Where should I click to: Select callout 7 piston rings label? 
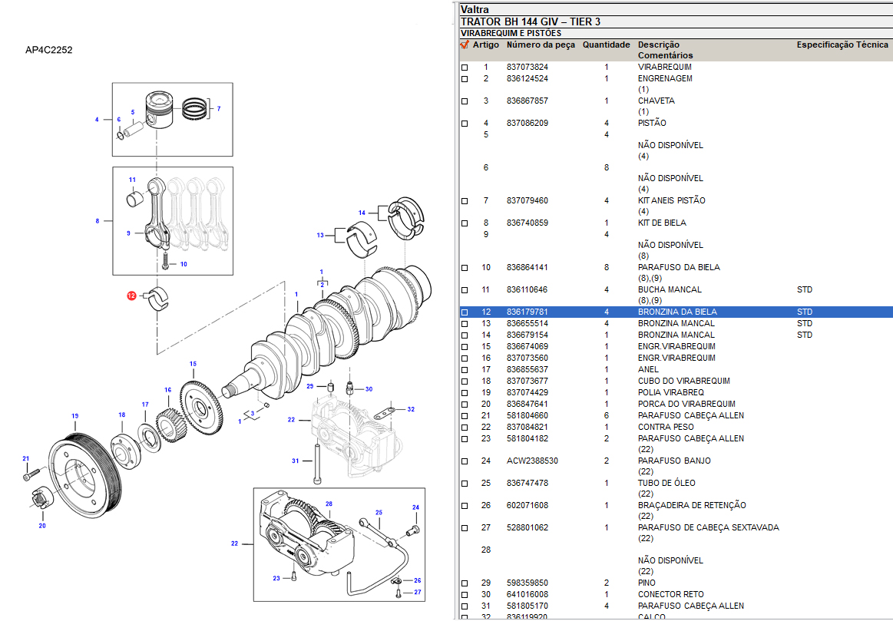coord(218,109)
